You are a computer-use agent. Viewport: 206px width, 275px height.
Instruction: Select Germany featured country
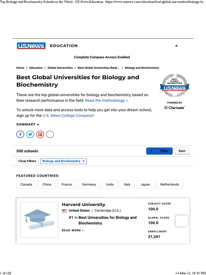click(x=89, y=184)
